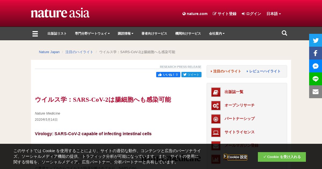The width and height of the screenshot is (322, 169).
Task: Click the オープンリサーチ gears icon
Action: (x=216, y=105)
